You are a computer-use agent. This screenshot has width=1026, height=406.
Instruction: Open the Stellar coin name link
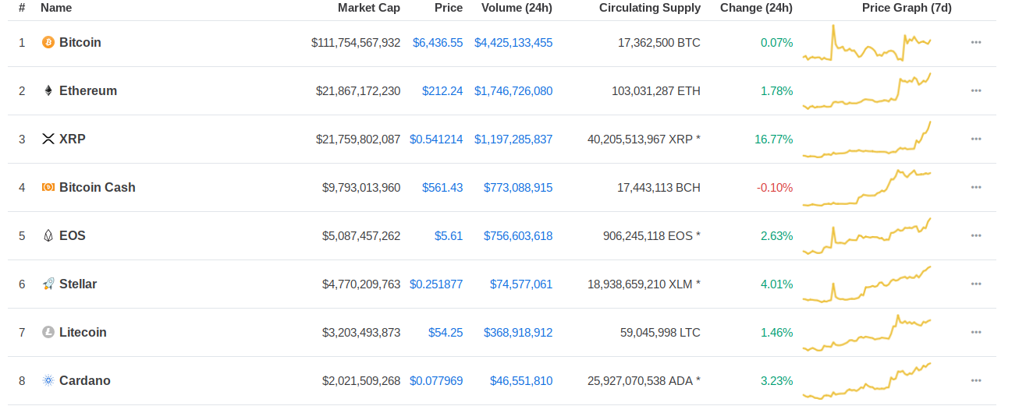(x=78, y=284)
